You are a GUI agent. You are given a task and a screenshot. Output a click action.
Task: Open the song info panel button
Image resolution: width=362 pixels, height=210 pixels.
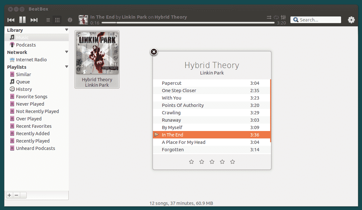[70, 20]
